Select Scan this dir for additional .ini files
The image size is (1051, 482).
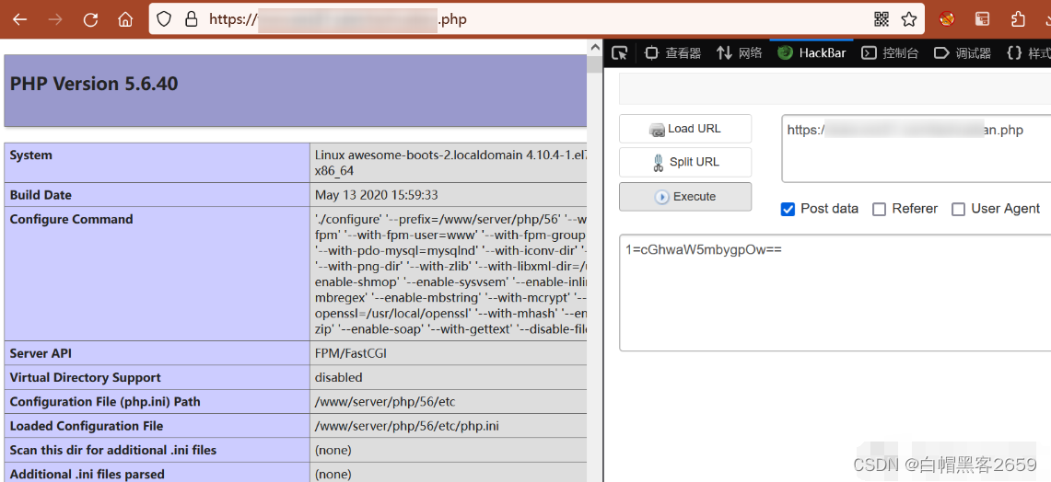coord(113,450)
